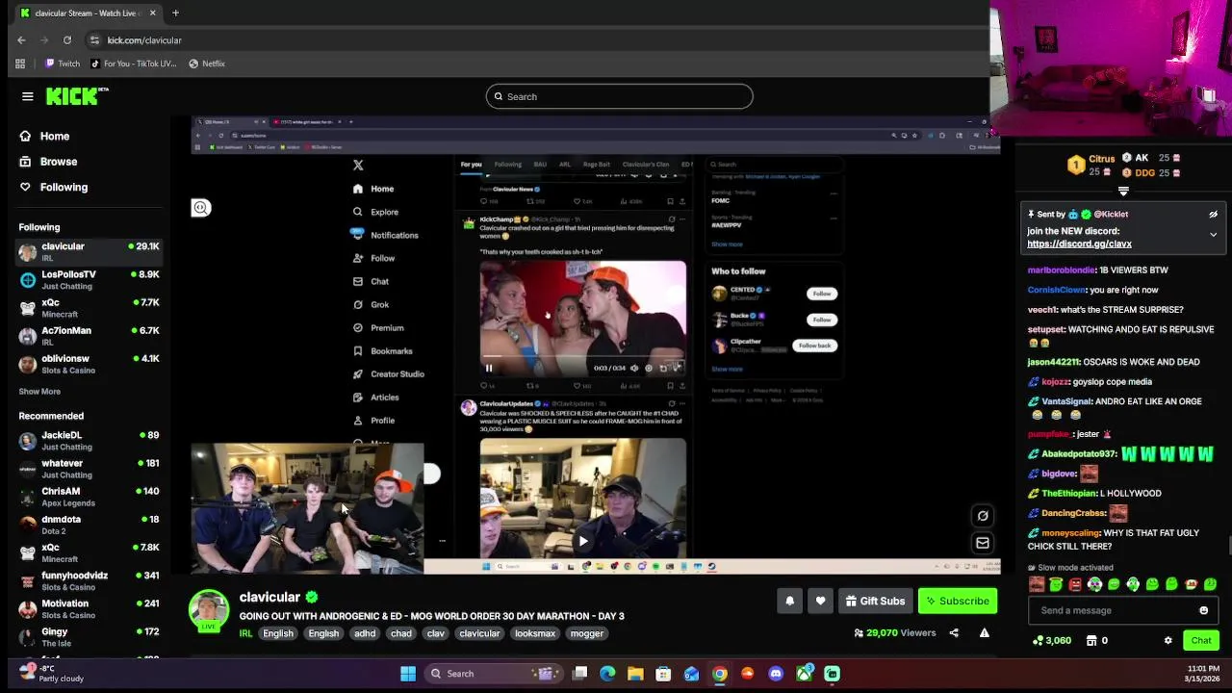Image resolution: width=1232 pixels, height=693 pixels.
Task: Open Gingy The Isle channel
Action: click(89, 636)
